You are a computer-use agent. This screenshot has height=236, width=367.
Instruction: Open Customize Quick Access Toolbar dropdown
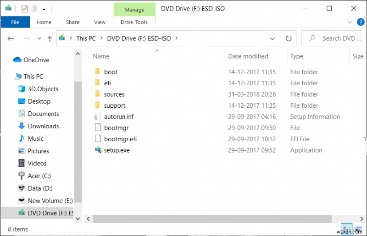click(x=44, y=9)
